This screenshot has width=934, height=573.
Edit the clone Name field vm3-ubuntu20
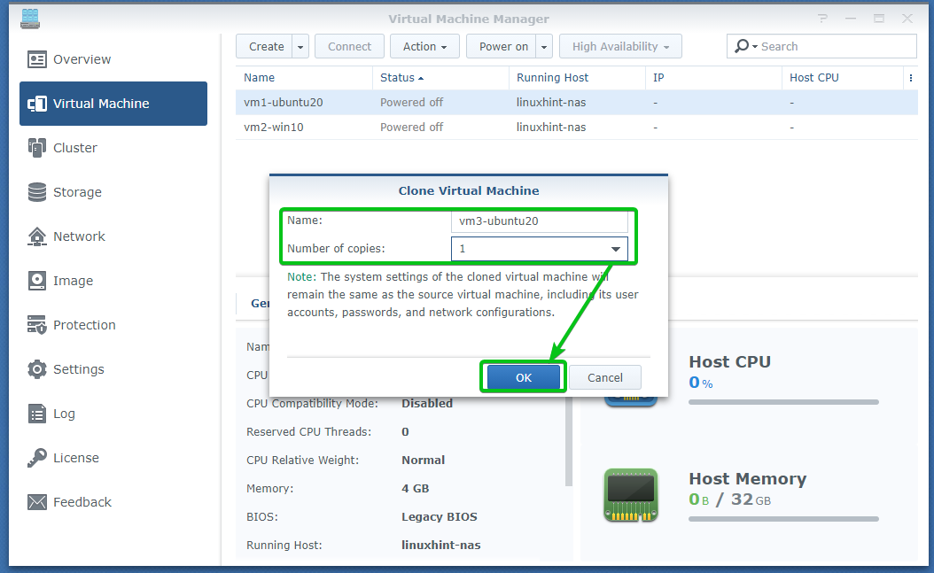(x=540, y=221)
